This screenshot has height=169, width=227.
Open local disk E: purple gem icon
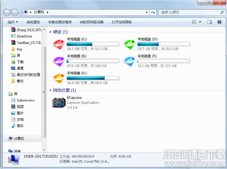tap(59, 61)
